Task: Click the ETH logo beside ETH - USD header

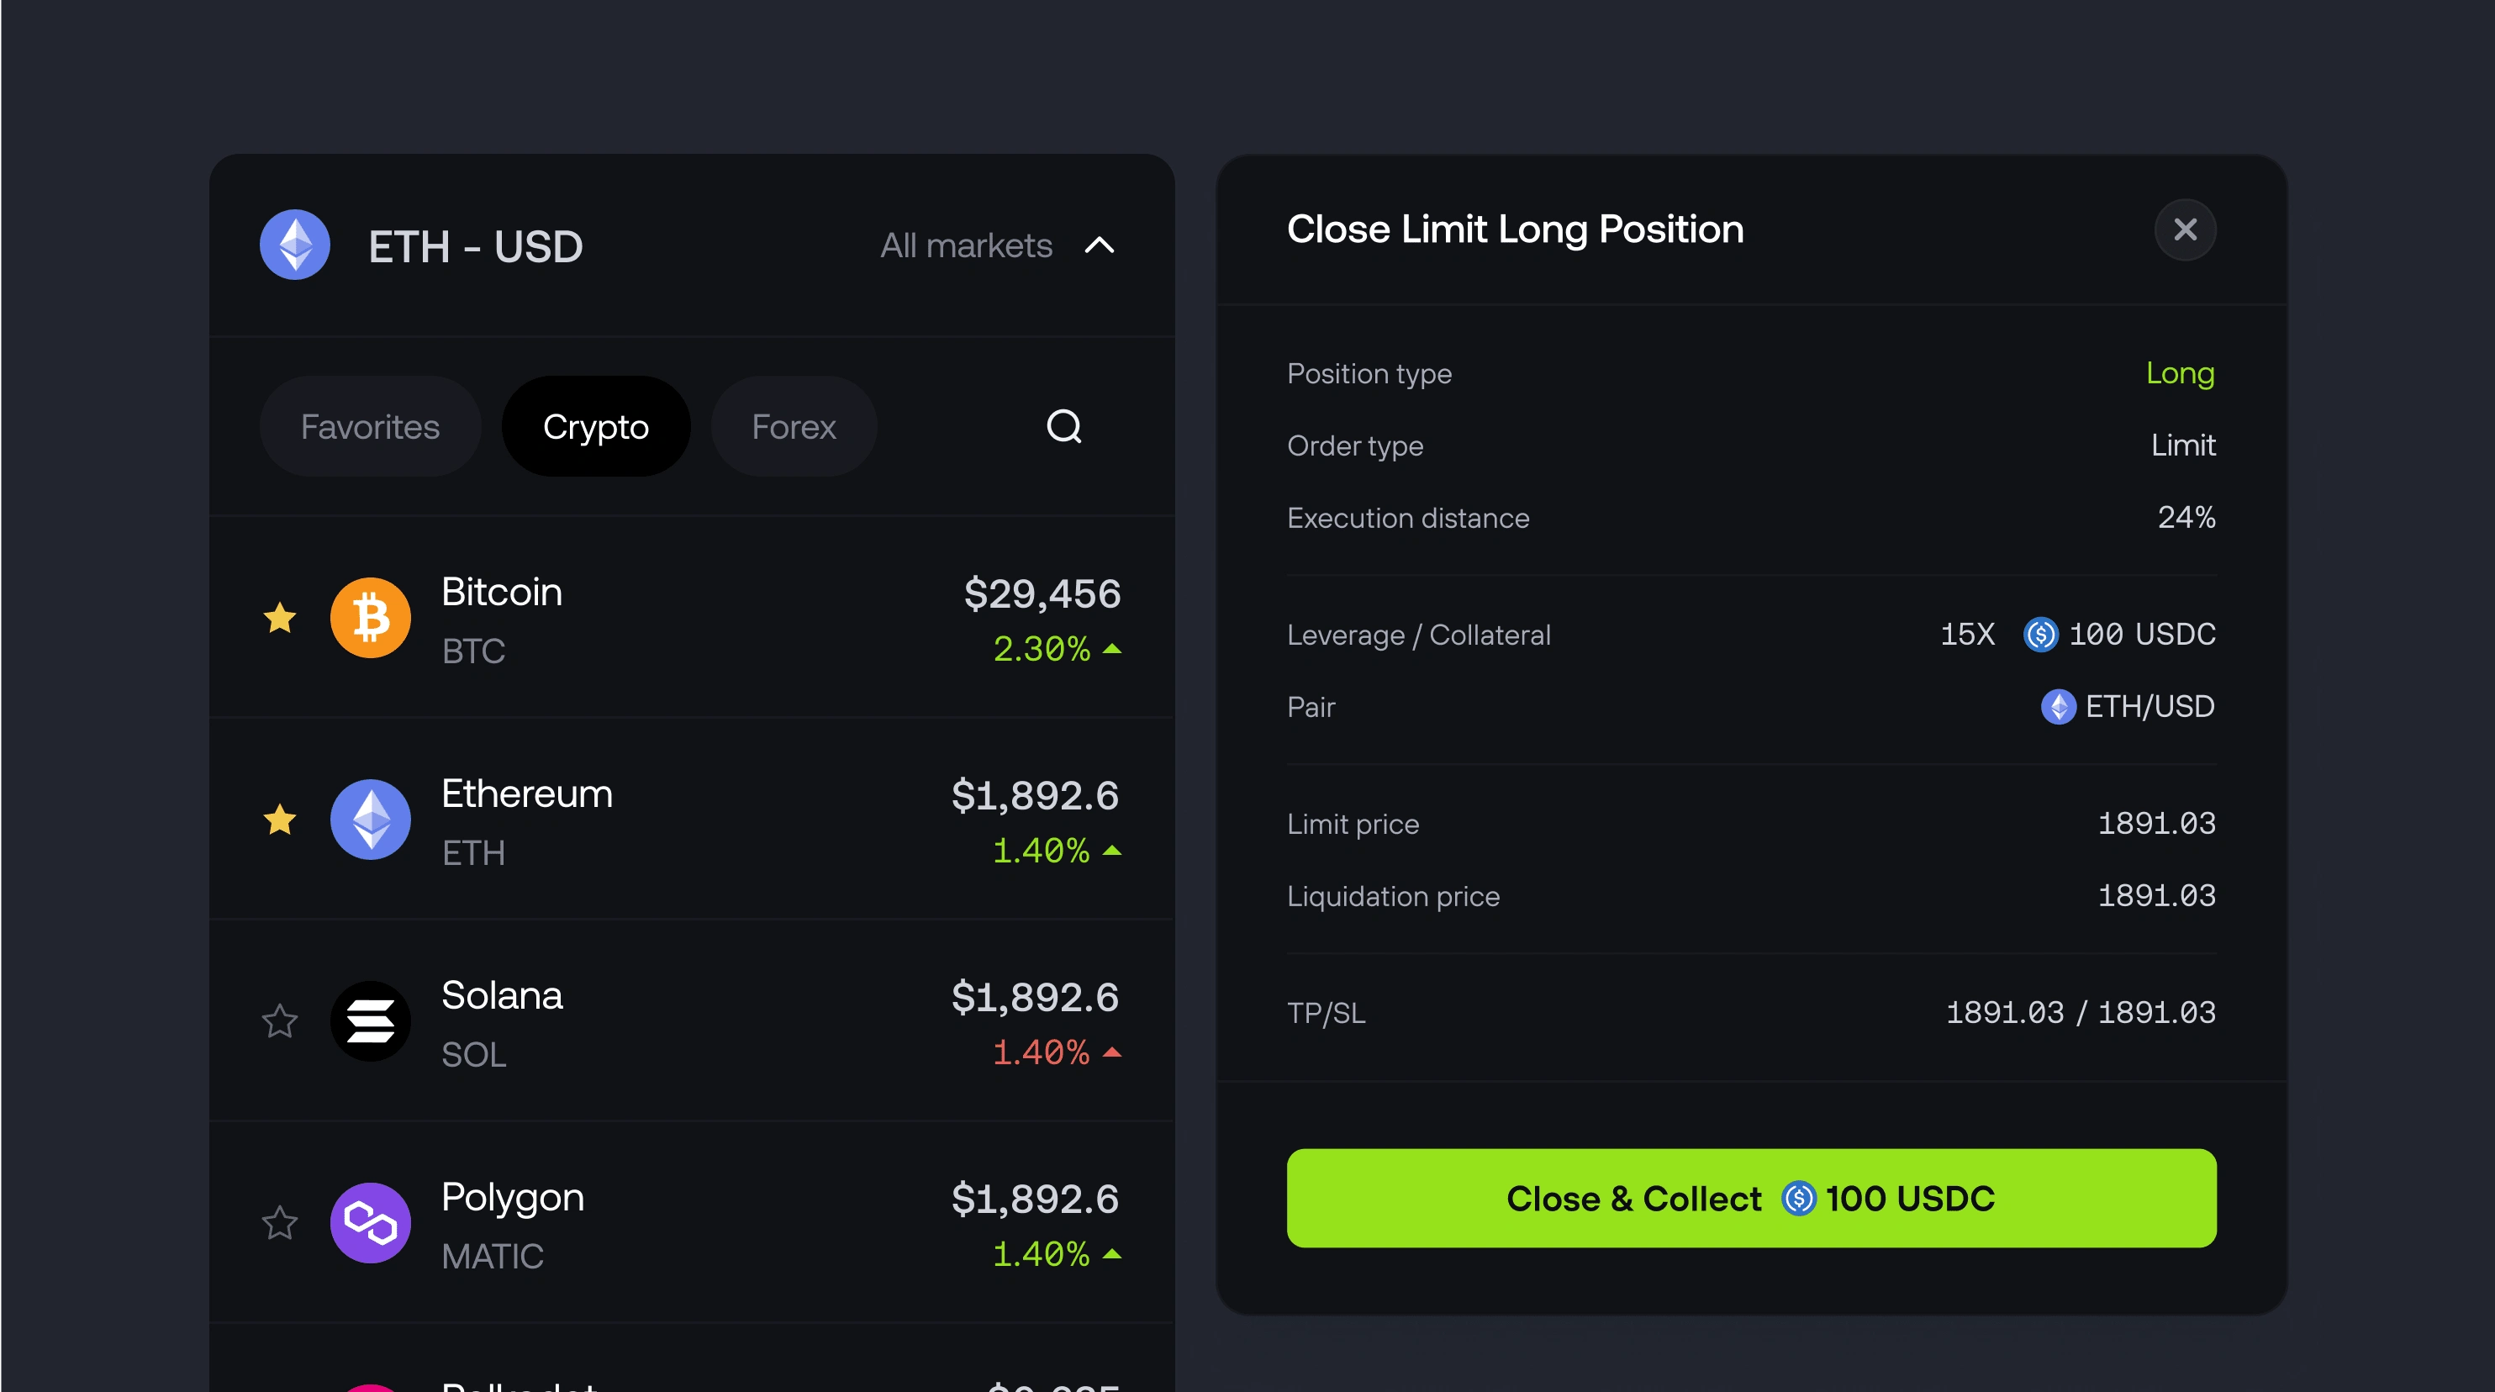Action: [294, 245]
